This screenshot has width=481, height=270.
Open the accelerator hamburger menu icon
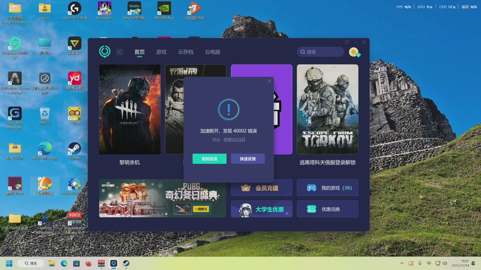(x=347, y=42)
